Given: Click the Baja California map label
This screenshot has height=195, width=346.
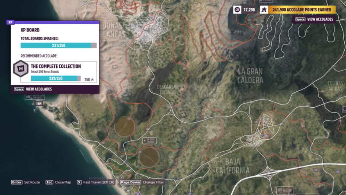Looking at the screenshot, I should click(233, 166).
